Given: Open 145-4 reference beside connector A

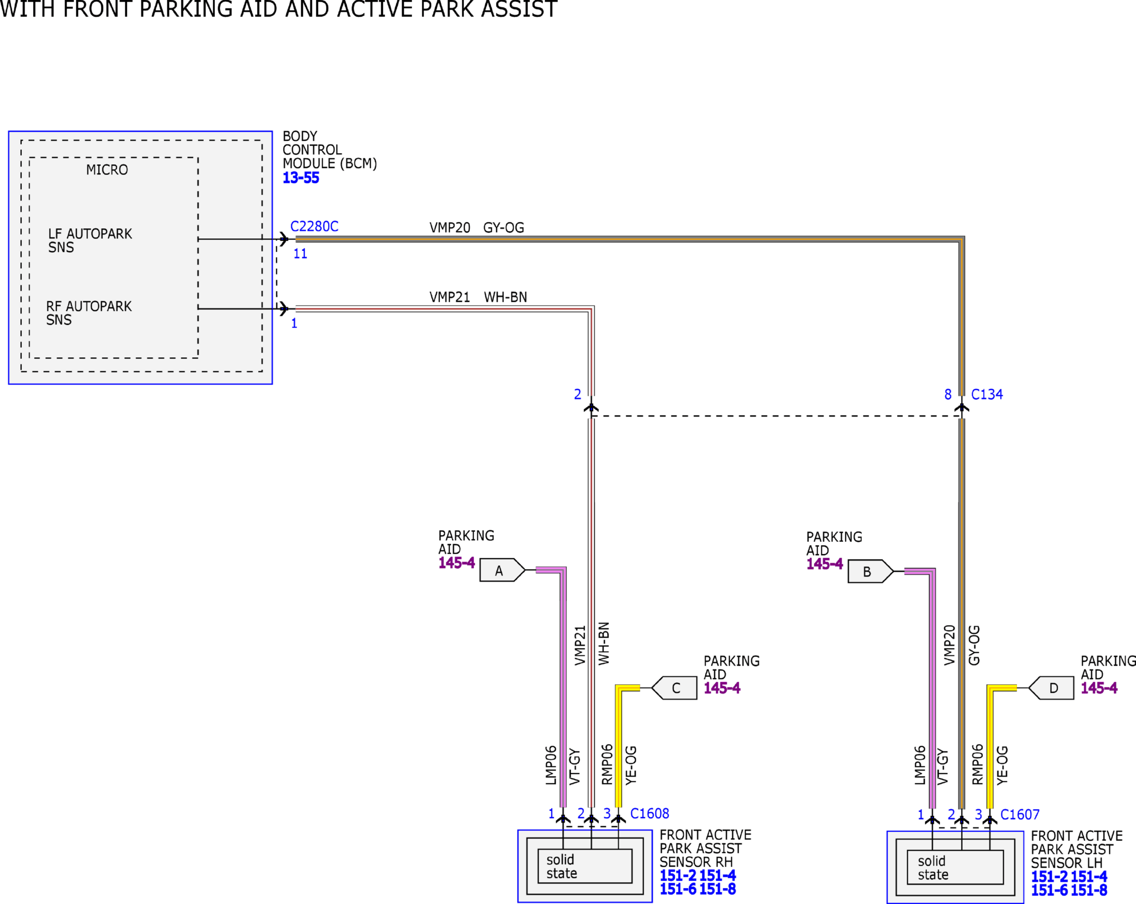Looking at the screenshot, I should click(457, 563).
